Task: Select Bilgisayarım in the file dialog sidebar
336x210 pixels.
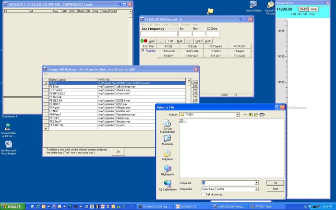Action: coord(168,170)
